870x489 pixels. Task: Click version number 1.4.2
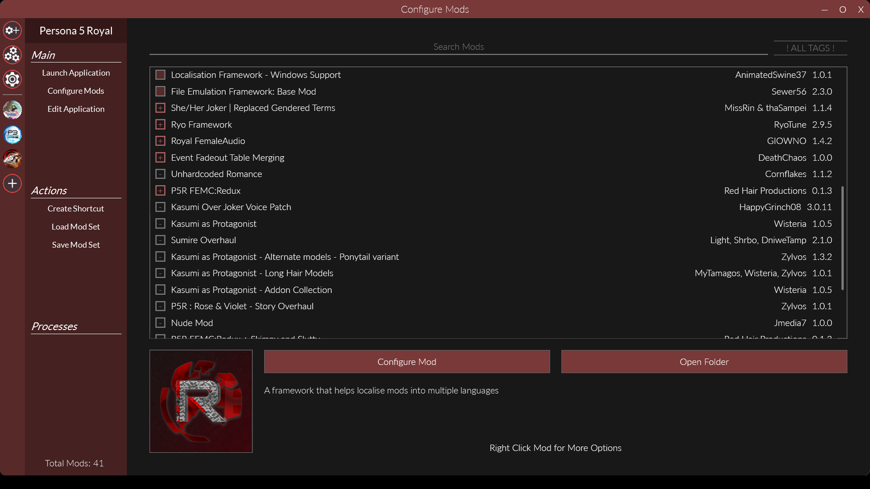pyautogui.click(x=822, y=141)
